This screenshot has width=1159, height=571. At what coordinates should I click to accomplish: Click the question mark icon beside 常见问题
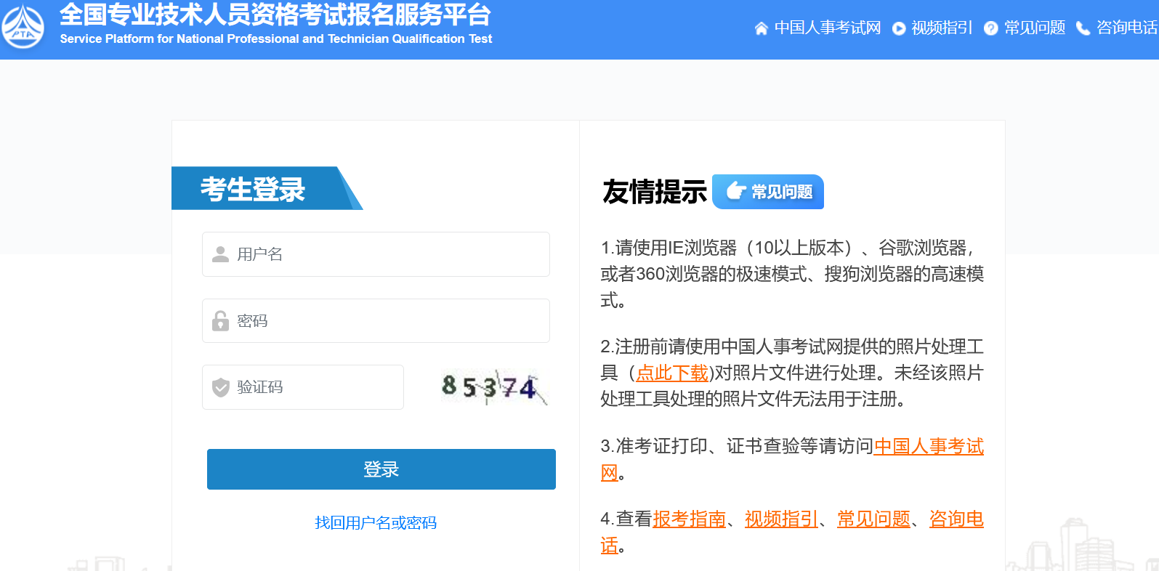coord(990,28)
